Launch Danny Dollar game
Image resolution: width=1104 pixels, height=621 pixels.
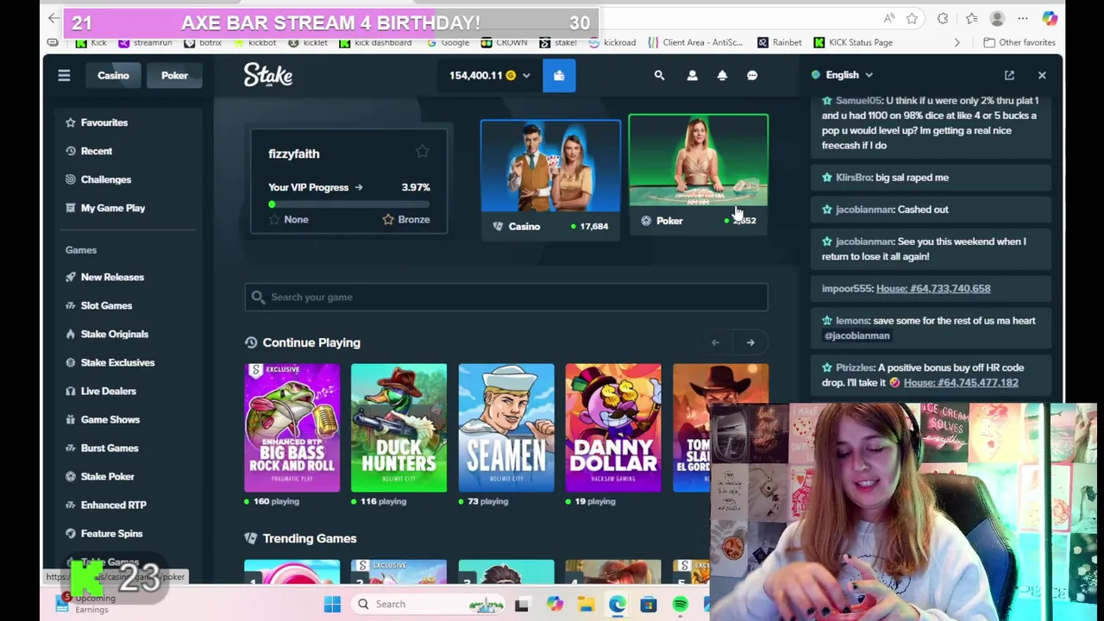point(613,428)
